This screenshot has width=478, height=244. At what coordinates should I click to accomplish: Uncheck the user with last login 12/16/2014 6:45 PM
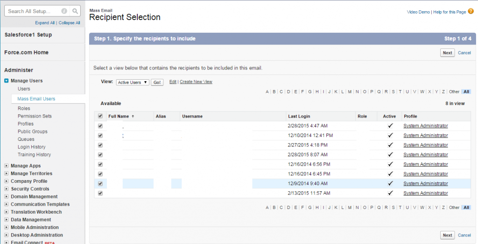click(x=100, y=174)
